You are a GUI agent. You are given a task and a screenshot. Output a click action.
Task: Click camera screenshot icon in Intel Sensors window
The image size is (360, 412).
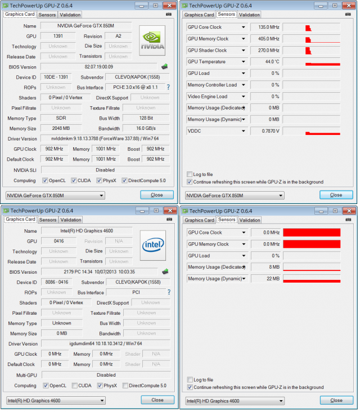(x=349, y=220)
